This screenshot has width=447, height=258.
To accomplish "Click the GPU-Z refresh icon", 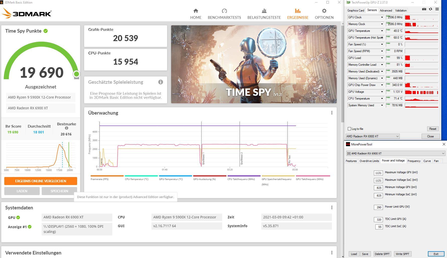I will pos(430,9).
